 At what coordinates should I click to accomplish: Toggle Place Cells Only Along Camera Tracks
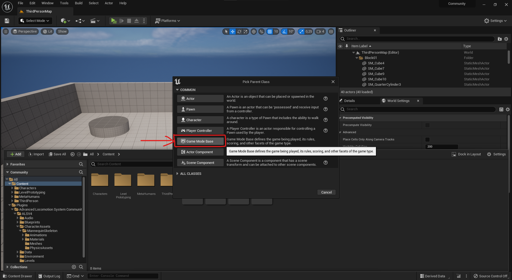click(427, 140)
